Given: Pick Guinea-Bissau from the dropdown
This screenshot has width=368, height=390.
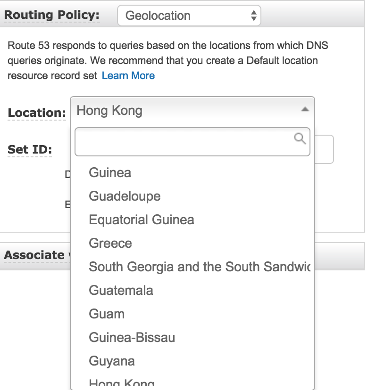Looking at the screenshot, I should point(192,338).
